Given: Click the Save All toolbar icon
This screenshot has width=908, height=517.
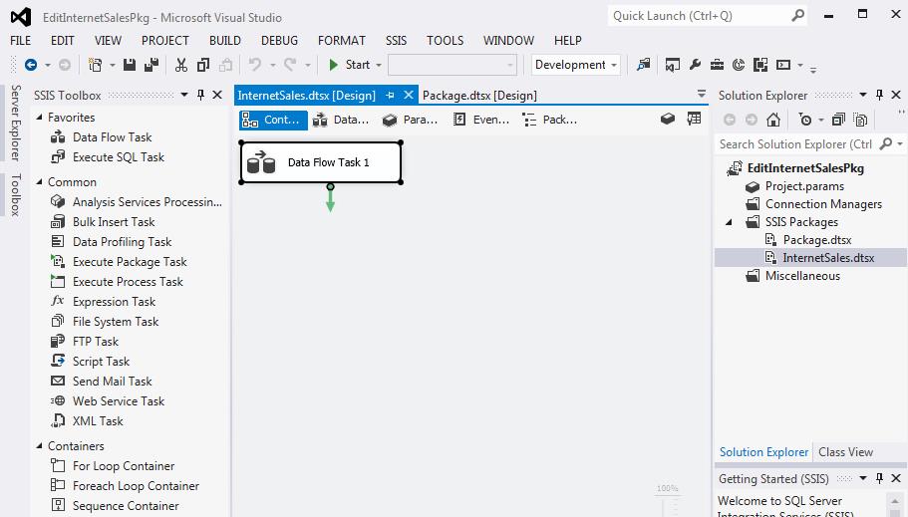Looking at the screenshot, I should 151,65.
